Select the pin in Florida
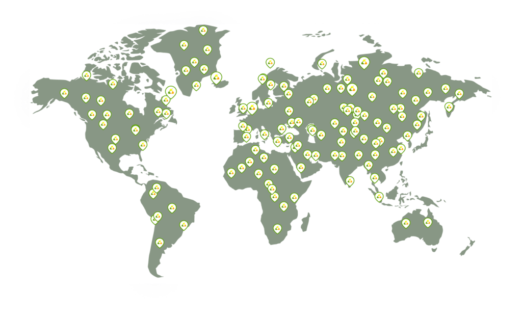 point(143,145)
